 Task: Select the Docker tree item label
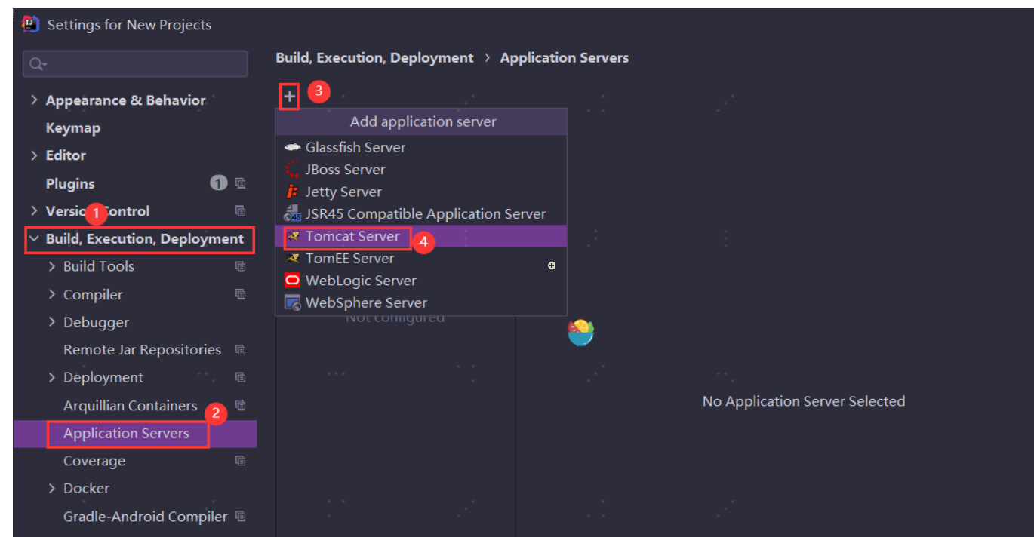[x=86, y=489]
